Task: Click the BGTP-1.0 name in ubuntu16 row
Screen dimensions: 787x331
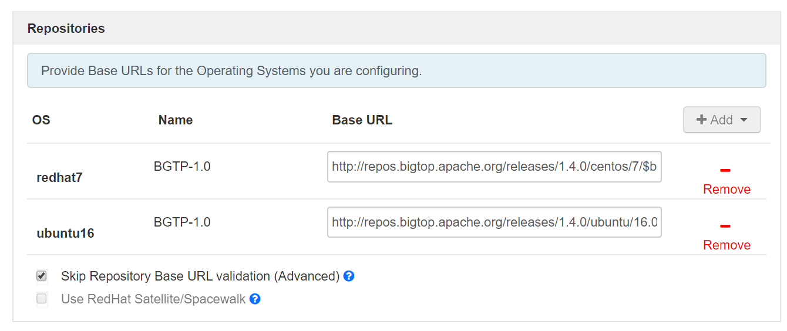Action: point(182,222)
